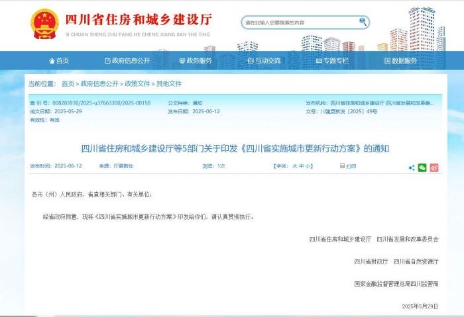Click the 成文日期 value 2025-05-29
Viewport: 464px width, 317px height.
click(68, 111)
